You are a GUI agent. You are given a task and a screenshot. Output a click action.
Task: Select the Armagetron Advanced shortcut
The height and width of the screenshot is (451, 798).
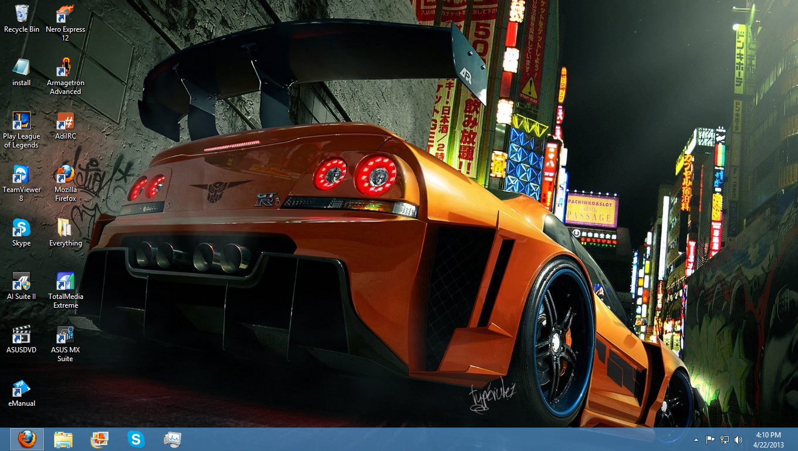[65, 68]
